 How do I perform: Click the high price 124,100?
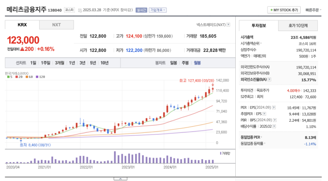[134, 36]
